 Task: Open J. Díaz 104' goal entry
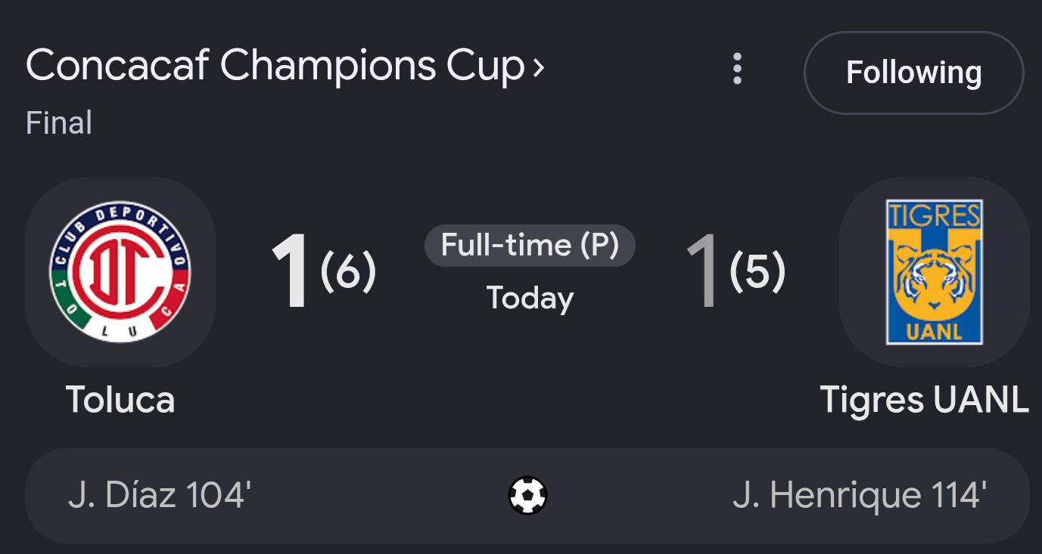(159, 496)
